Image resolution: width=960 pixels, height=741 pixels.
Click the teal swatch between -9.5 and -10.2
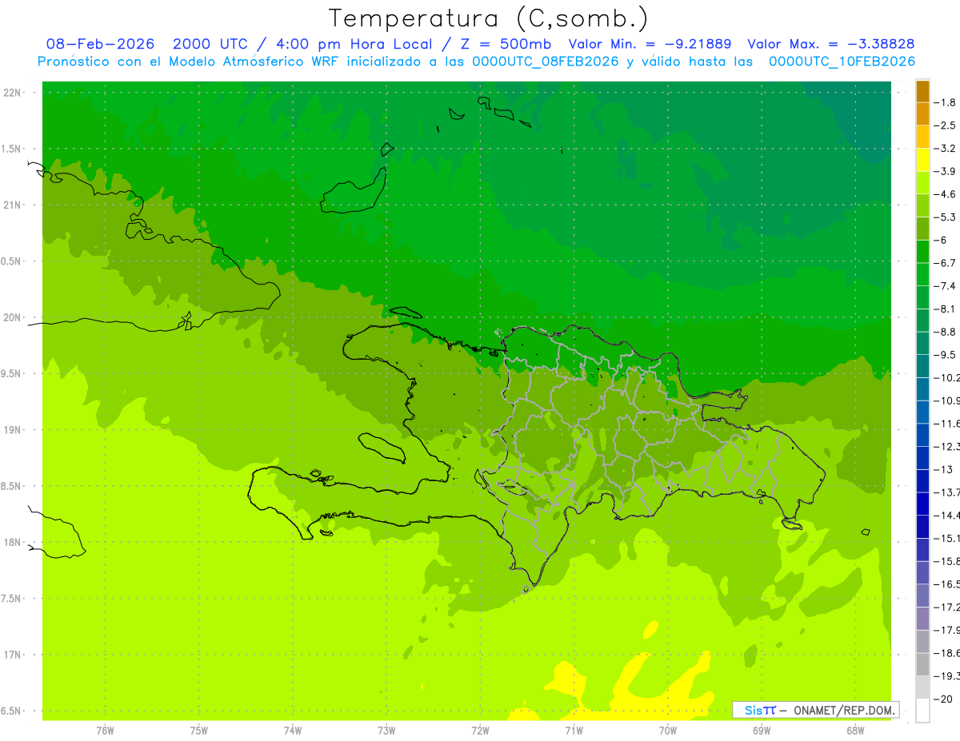pos(922,365)
